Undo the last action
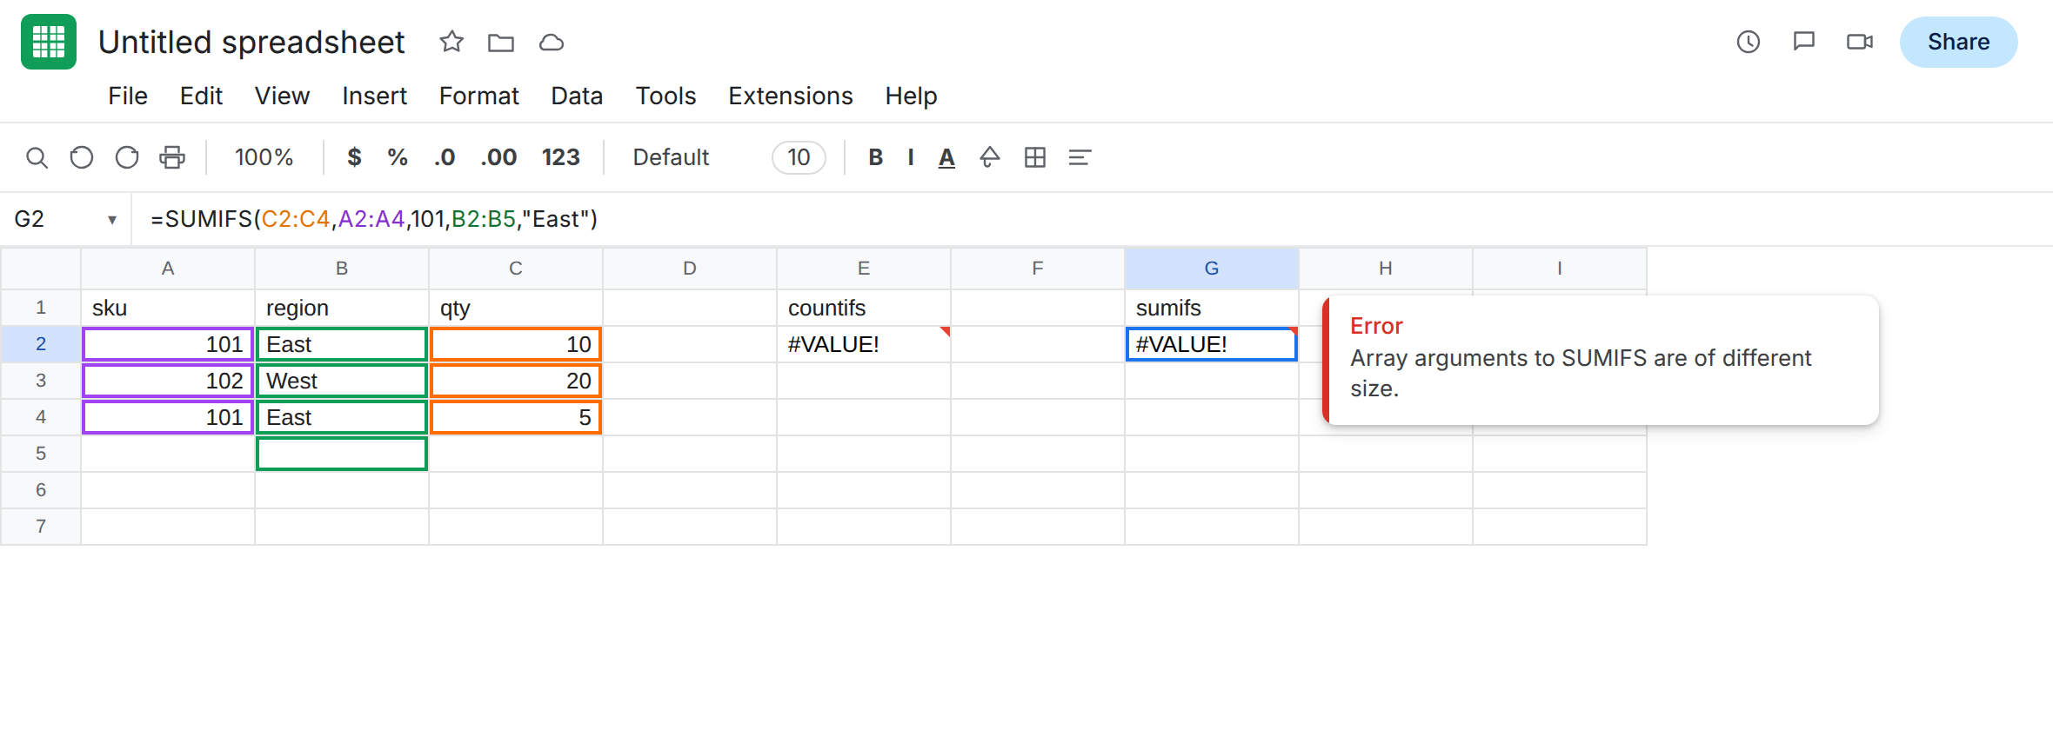The height and width of the screenshot is (730, 2053). [82, 157]
